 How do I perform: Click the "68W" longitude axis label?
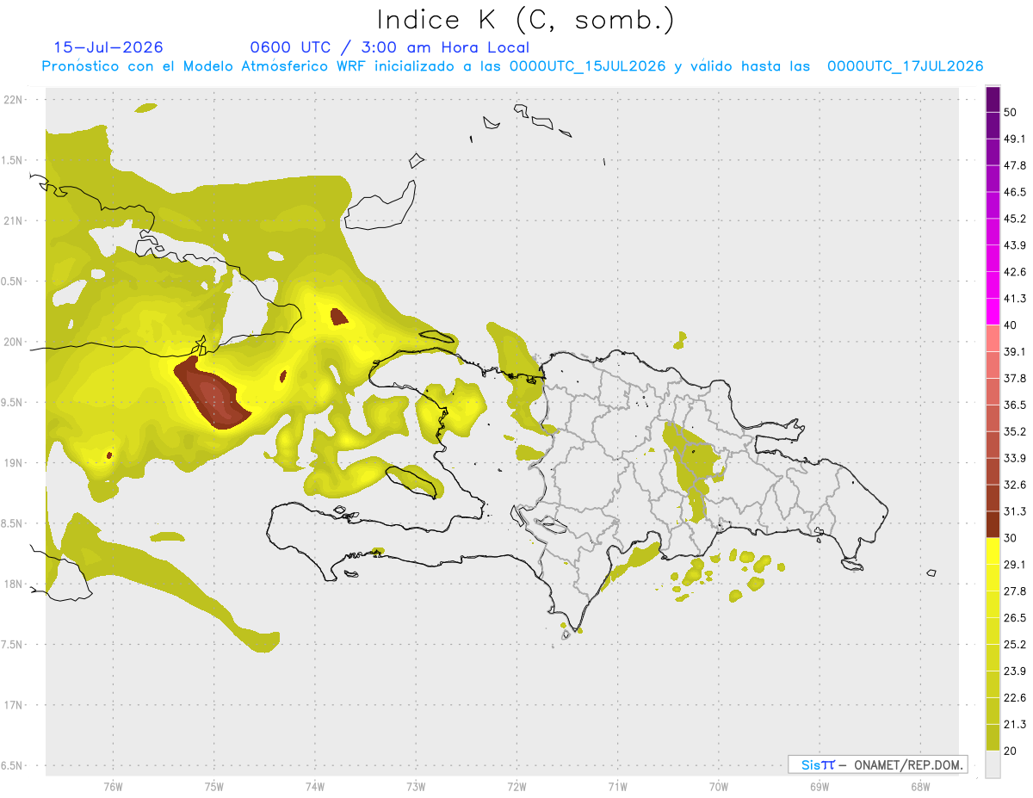pyautogui.click(x=920, y=787)
